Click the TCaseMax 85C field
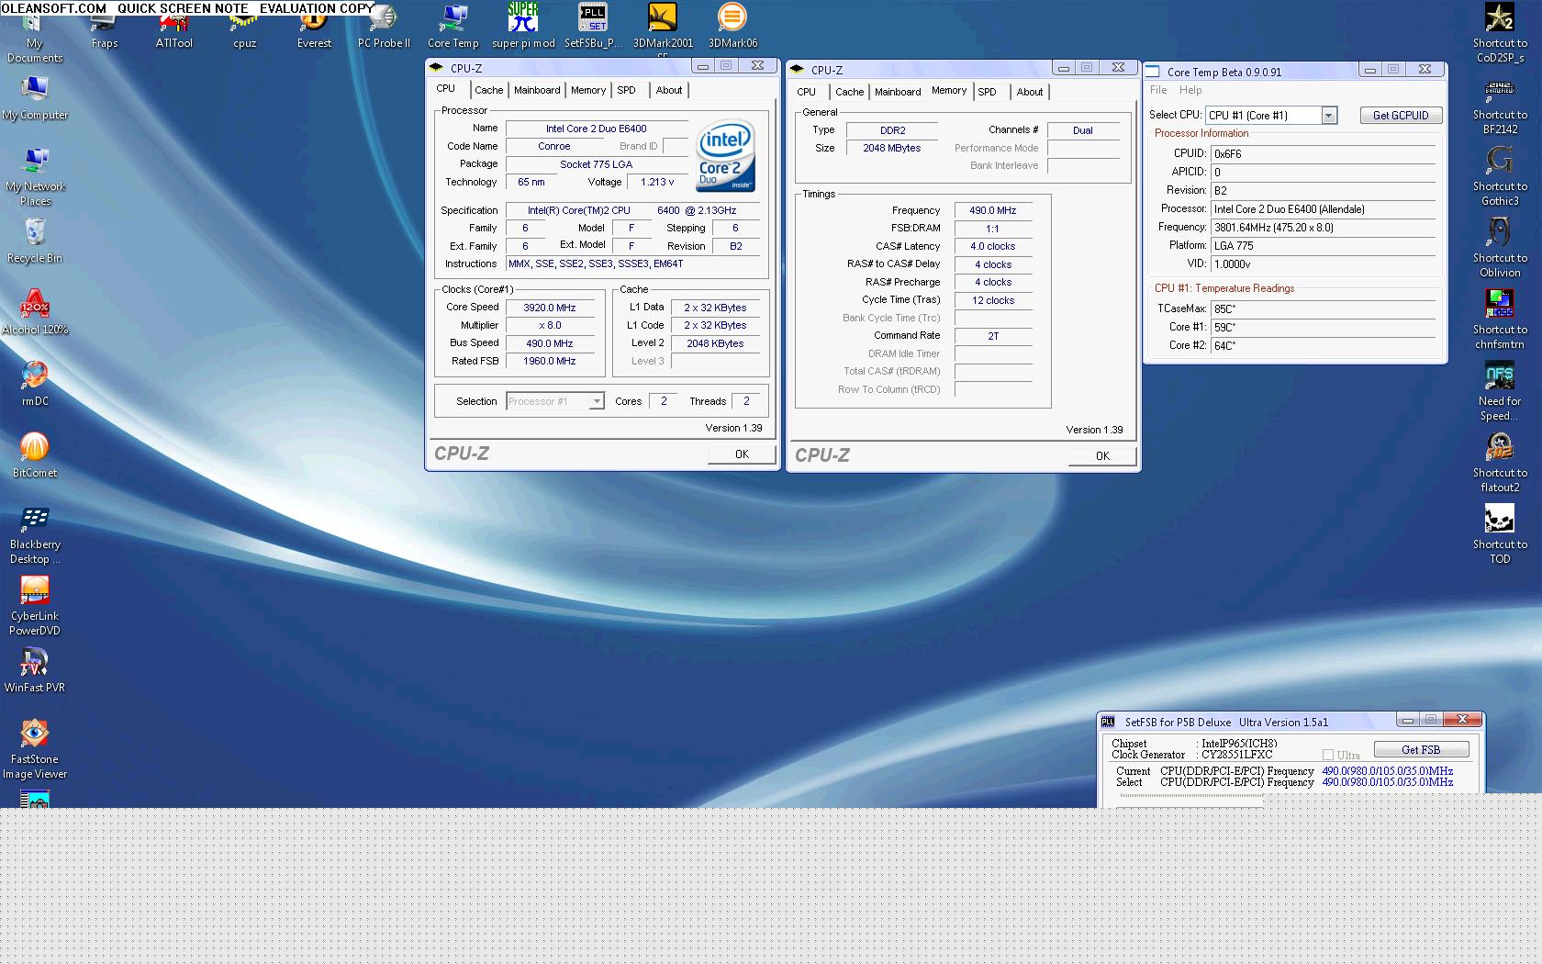 [x=1323, y=308]
